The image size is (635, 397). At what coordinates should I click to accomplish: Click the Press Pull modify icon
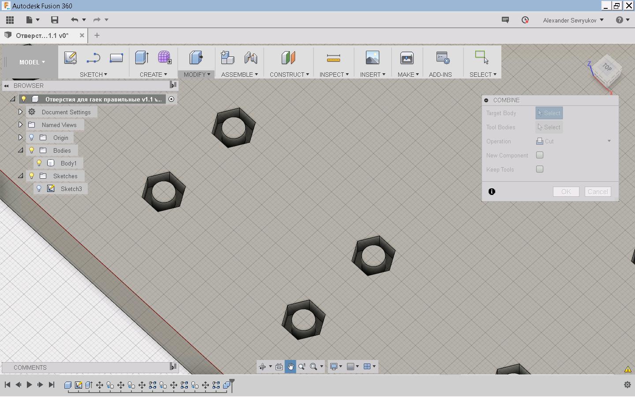pyautogui.click(x=196, y=58)
